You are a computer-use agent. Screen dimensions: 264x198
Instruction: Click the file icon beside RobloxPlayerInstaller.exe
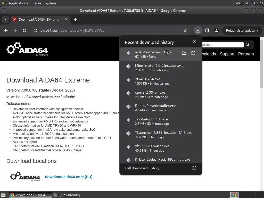click(x=128, y=106)
